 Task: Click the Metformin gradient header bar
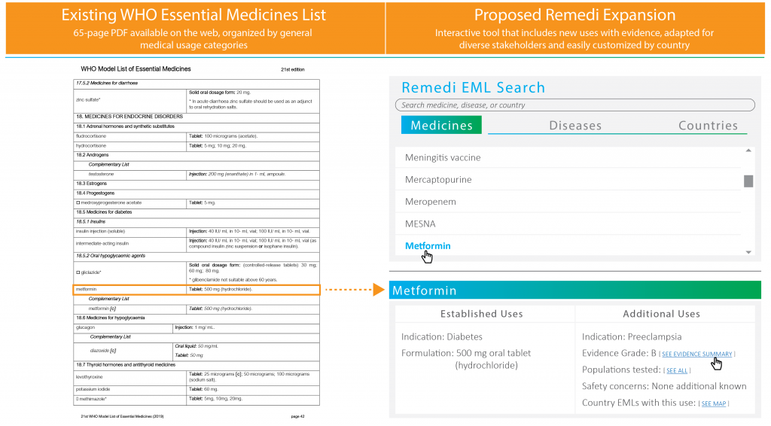tap(574, 291)
